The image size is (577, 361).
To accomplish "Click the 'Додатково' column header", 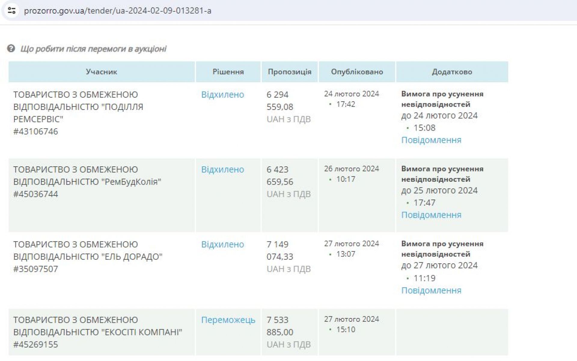I will [x=452, y=72].
